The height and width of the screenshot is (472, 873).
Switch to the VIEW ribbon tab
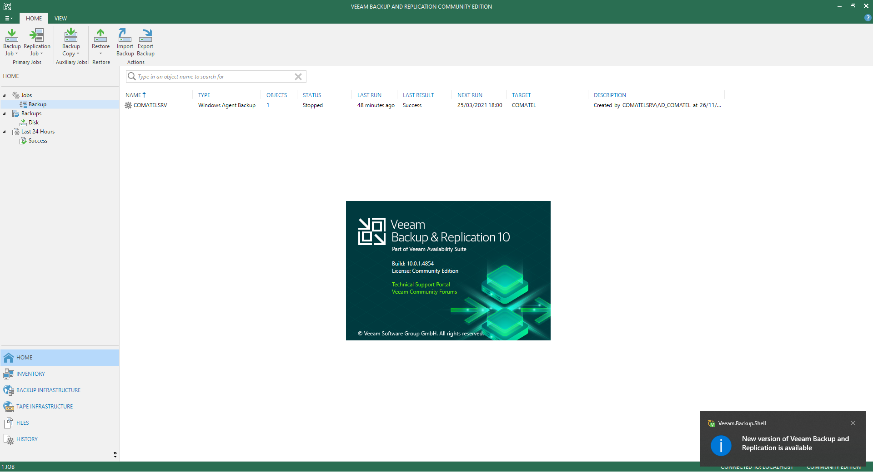(x=60, y=19)
